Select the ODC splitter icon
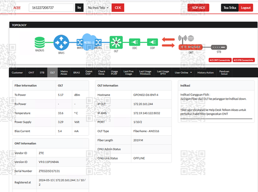 [x=135, y=42]
